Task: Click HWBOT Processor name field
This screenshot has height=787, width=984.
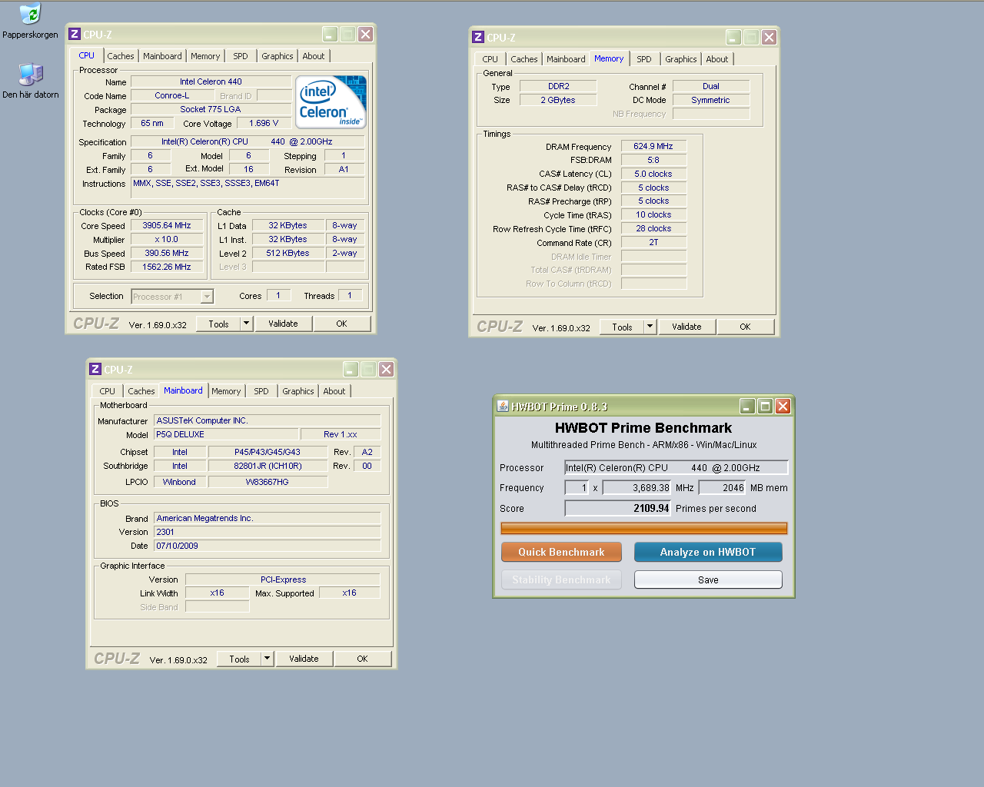Action: point(676,467)
